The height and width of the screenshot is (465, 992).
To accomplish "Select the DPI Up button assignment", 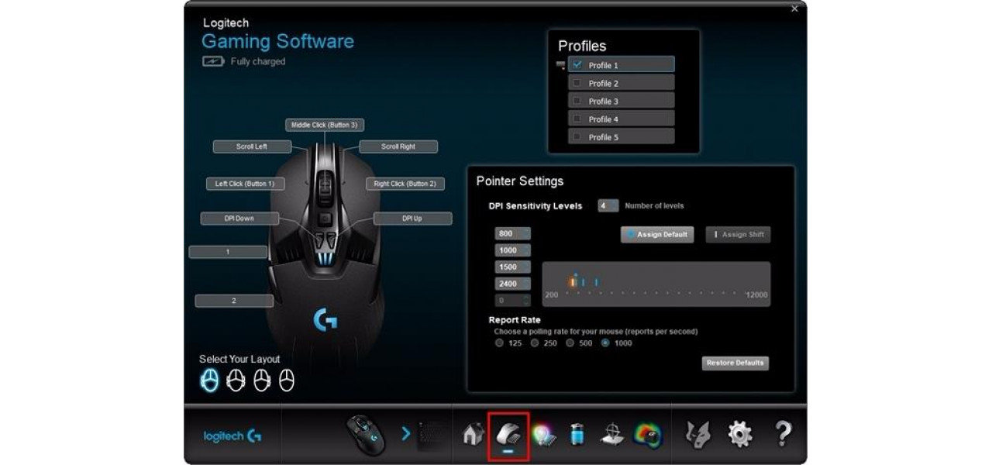I will coord(412,219).
